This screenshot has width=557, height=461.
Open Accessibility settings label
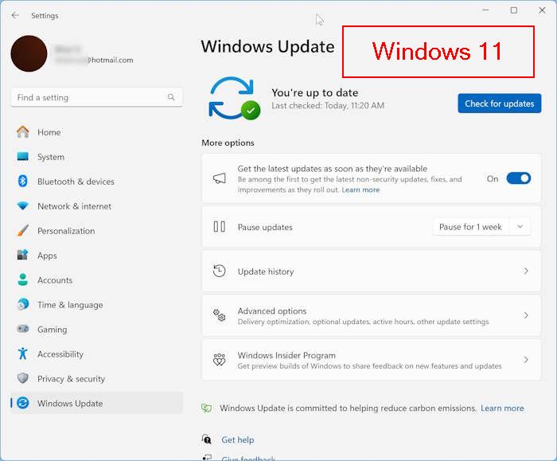(x=60, y=354)
